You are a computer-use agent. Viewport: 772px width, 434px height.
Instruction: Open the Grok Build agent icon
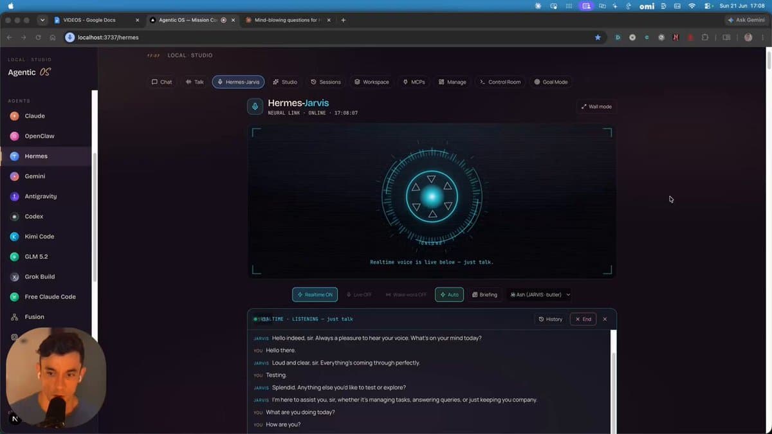tap(14, 276)
